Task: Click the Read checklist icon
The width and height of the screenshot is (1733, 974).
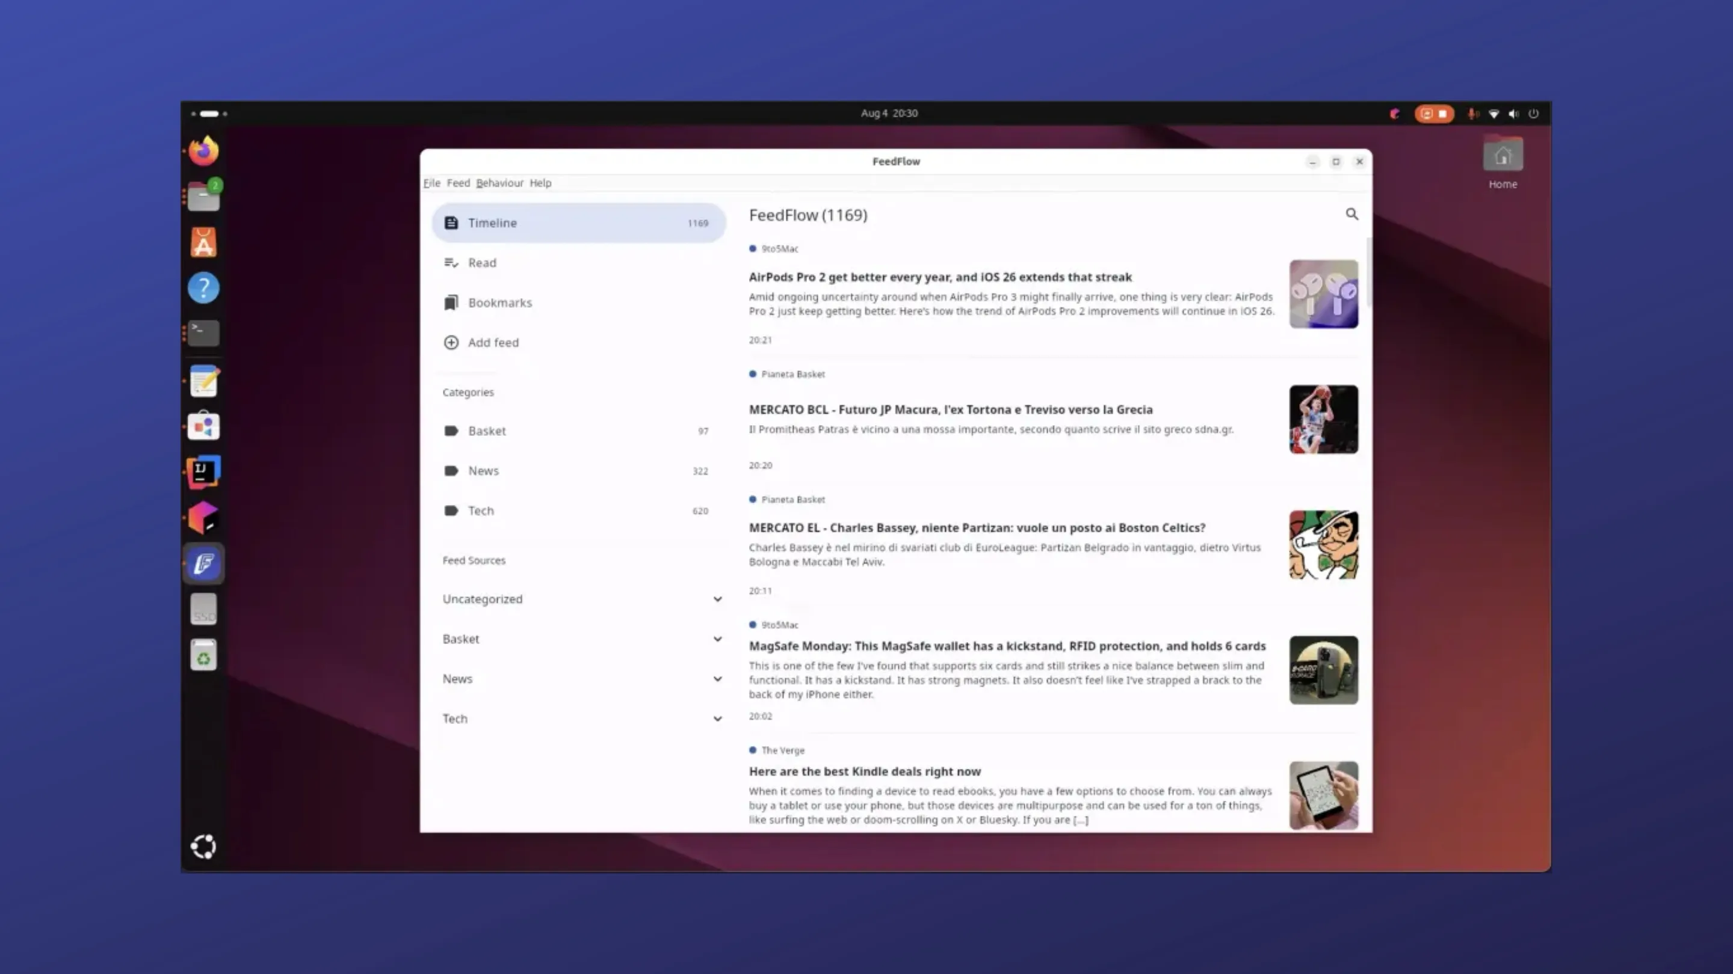Action: point(451,263)
